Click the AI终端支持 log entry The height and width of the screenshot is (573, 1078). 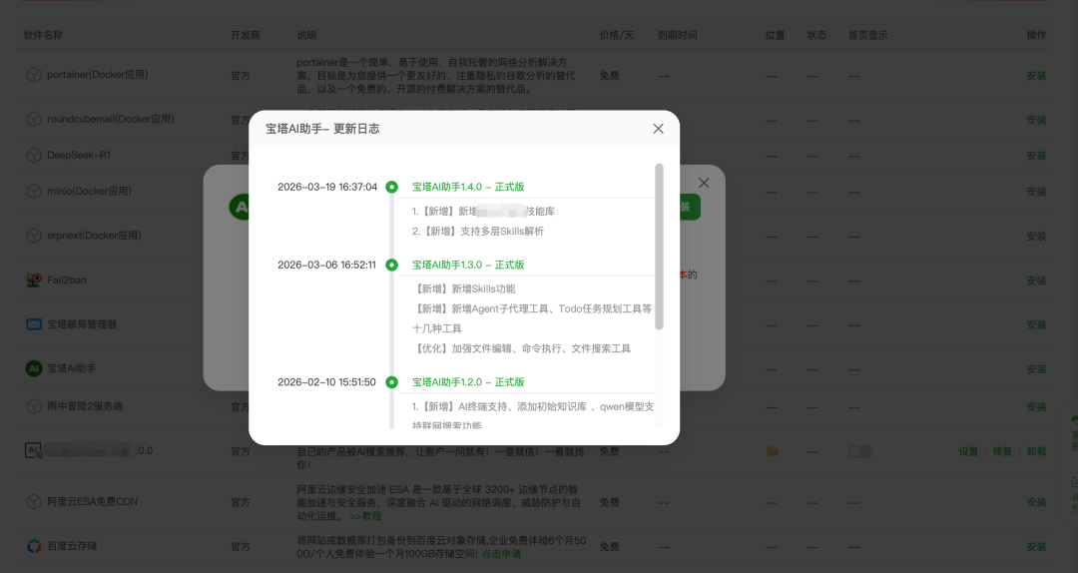point(533,415)
